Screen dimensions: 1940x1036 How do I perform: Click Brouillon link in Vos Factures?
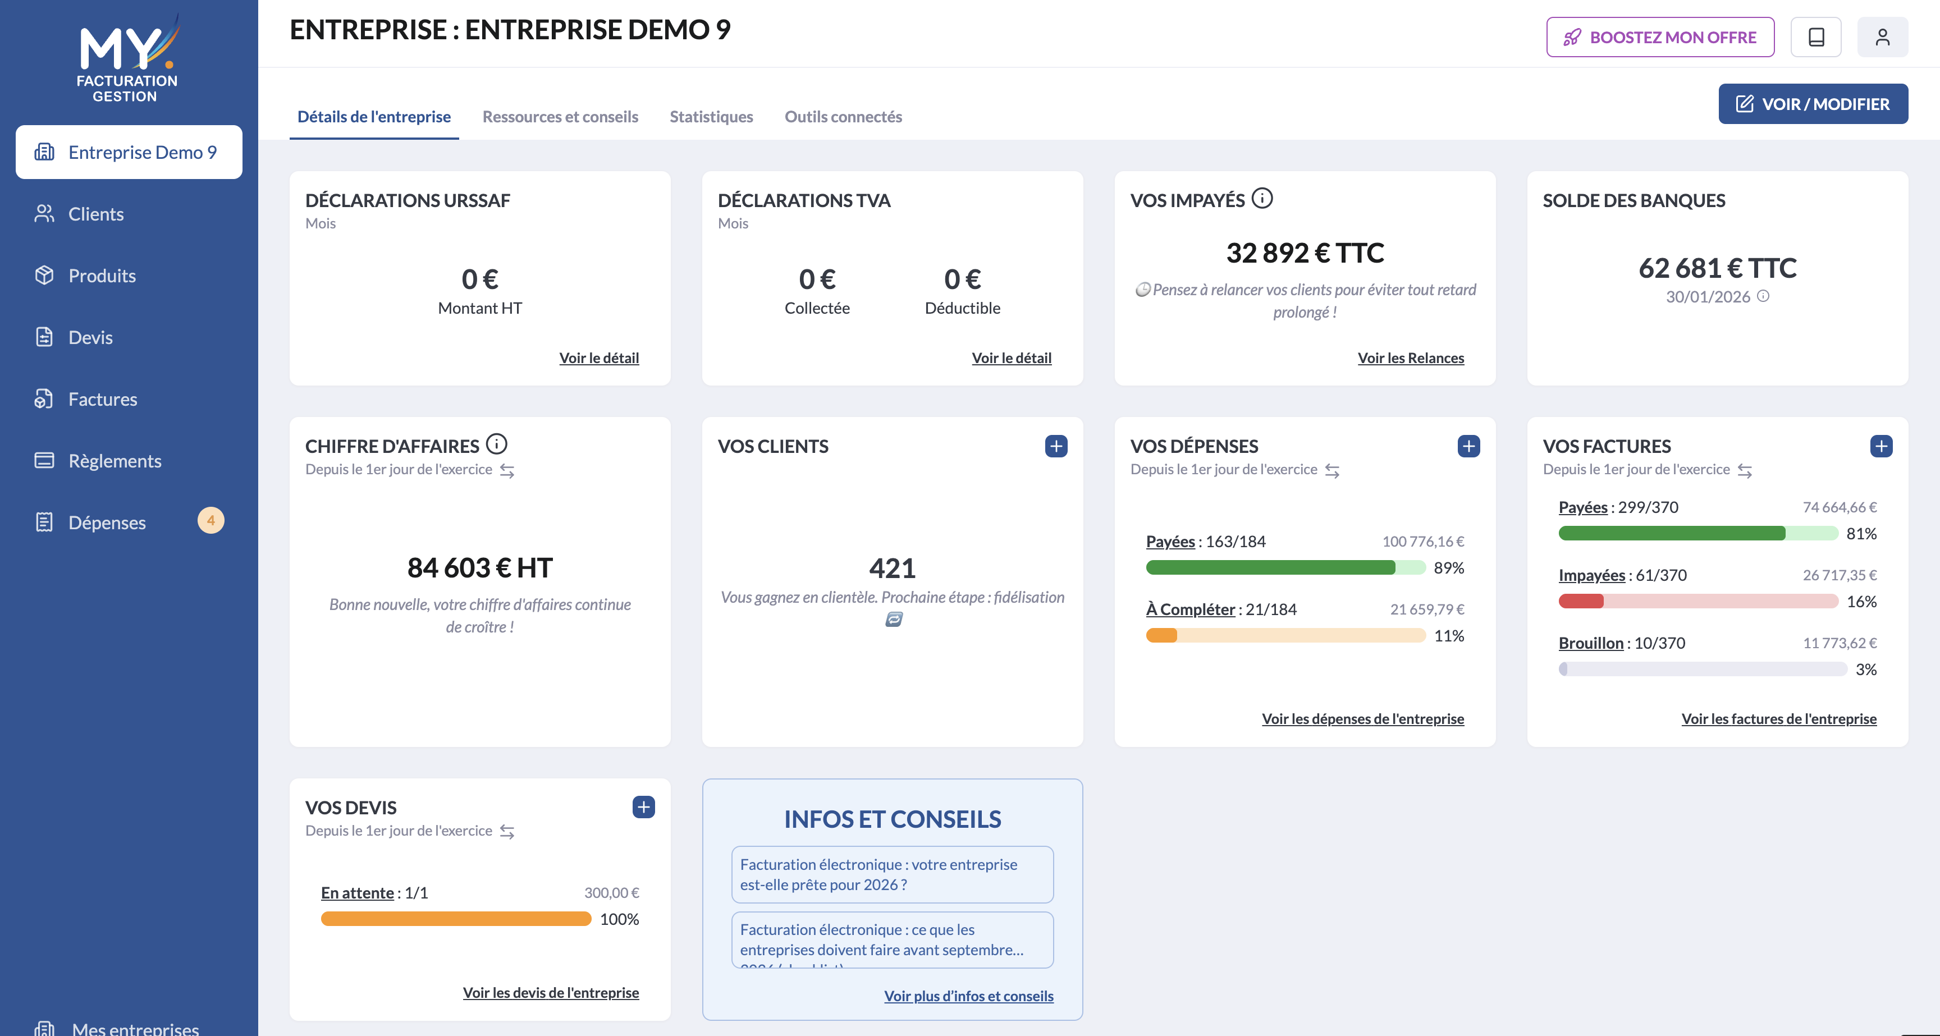(1591, 643)
